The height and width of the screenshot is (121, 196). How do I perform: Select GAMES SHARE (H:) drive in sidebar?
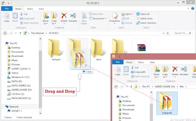pyautogui.click(x=20, y=90)
